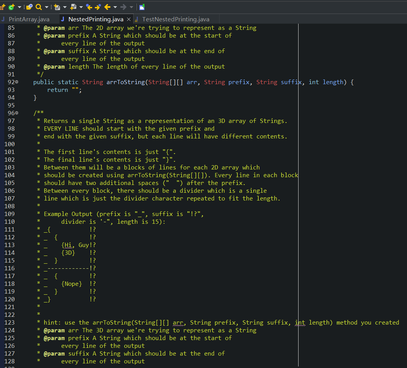Expand the dropdown beside the save icon

[x=65, y=7]
